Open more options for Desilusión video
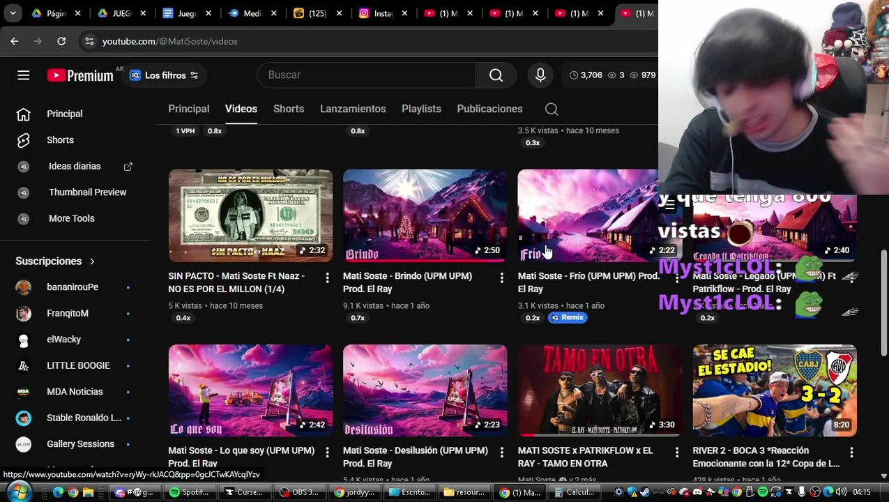 (x=501, y=452)
